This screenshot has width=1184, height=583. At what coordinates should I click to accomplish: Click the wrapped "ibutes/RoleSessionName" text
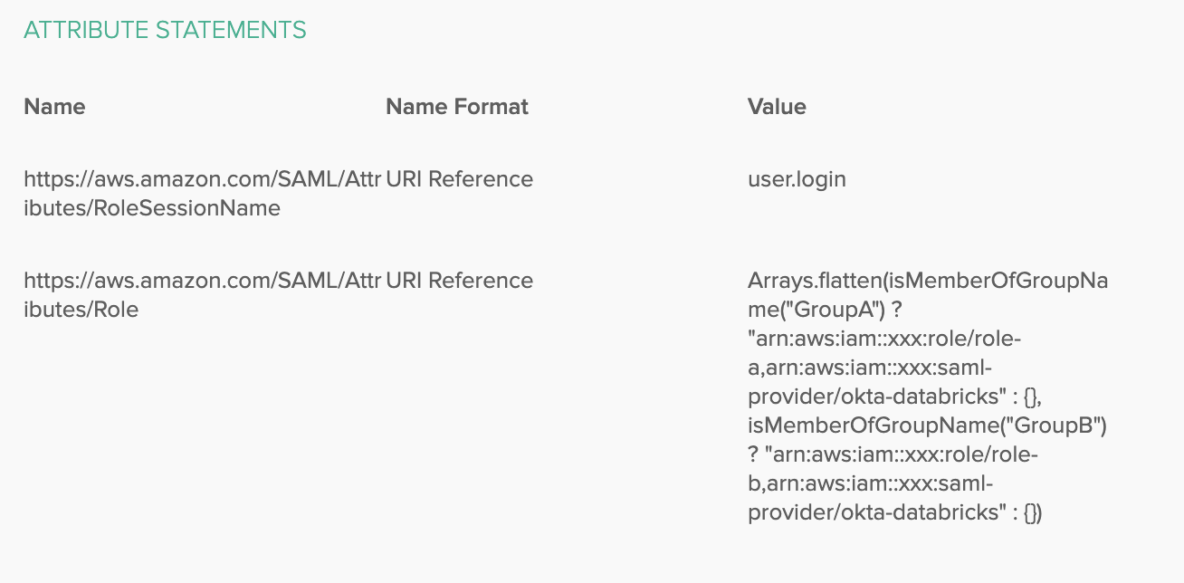pos(152,208)
